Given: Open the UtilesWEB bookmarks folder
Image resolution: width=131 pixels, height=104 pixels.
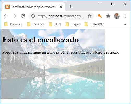Looking at the screenshot, I should [94, 24].
